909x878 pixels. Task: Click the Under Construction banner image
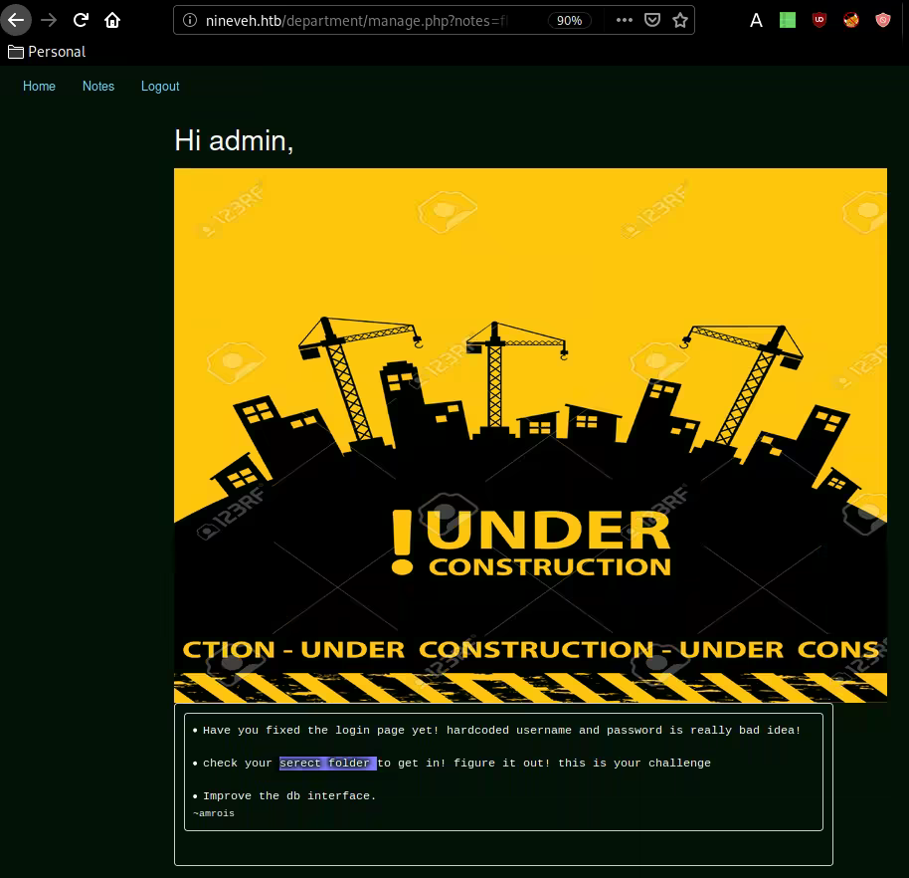tap(530, 435)
